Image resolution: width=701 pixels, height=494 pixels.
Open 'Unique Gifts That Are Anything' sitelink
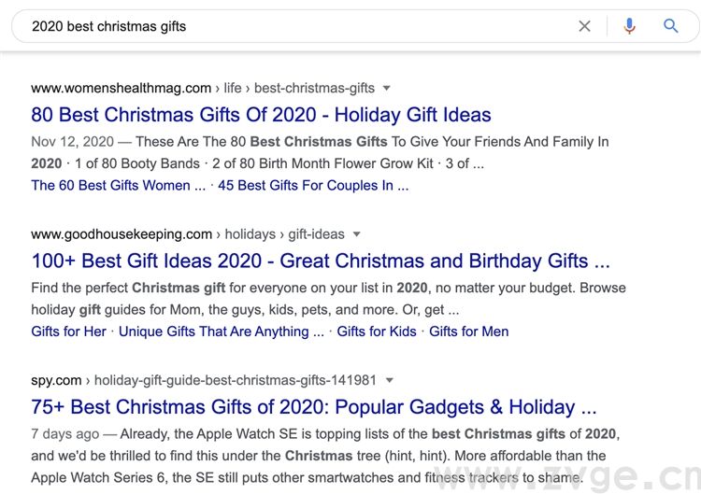[222, 332]
